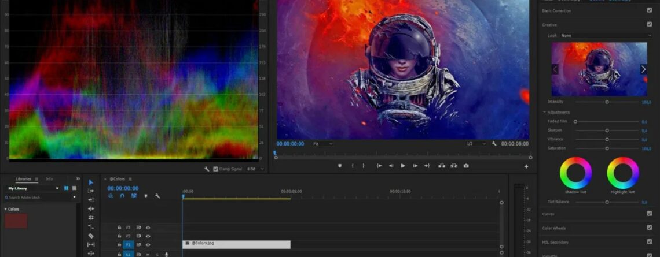Click the Add Marker icon under preview
The height and width of the screenshot is (257, 660).
click(340, 166)
